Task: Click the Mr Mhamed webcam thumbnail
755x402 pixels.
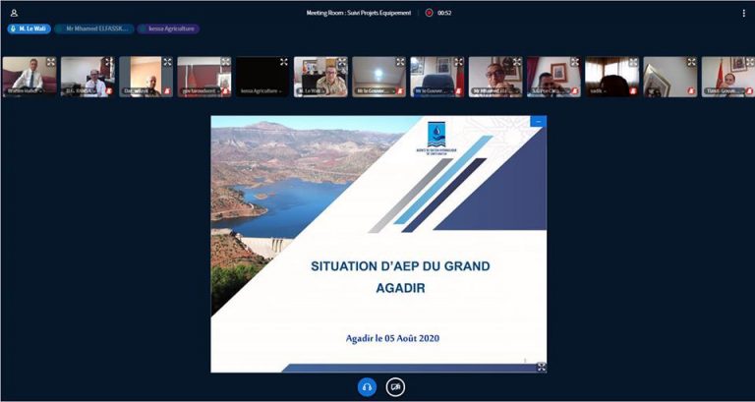Action: click(494, 75)
